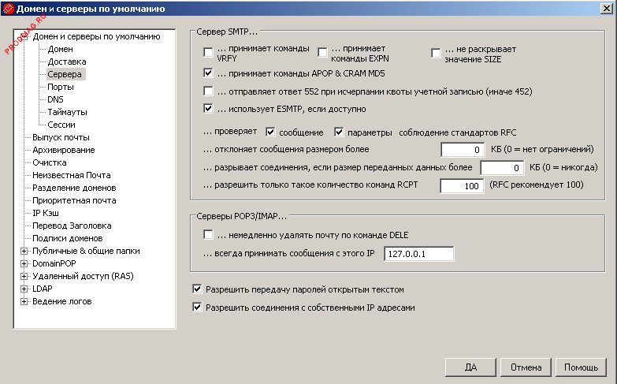Screen dimensions: 617x384
Task: Enable immediate mail deletion on DELE command
Action: click(x=208, y=235)
